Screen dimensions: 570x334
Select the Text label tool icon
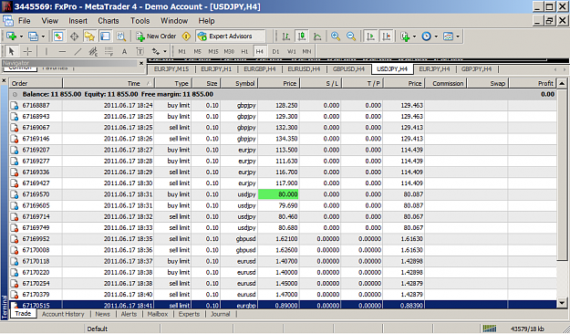click(x=140, y=52)
